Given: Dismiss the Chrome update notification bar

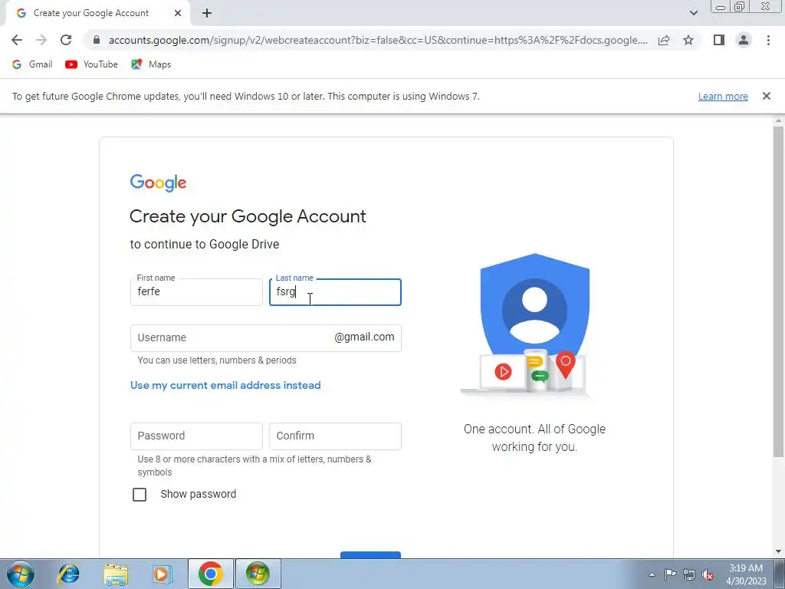Looking at the screenshot, I should (x=766, y=96).
